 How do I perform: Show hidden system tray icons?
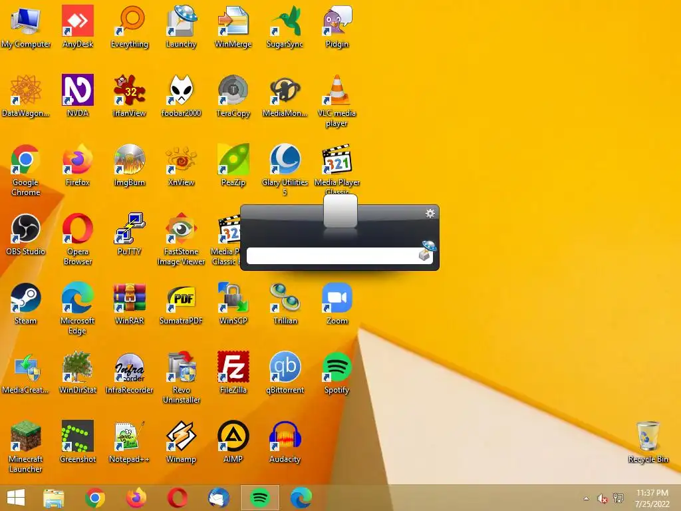587,498
